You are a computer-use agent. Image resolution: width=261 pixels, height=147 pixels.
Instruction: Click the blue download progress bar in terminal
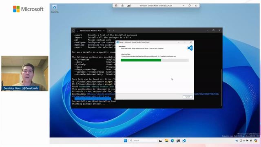[93, 99]
